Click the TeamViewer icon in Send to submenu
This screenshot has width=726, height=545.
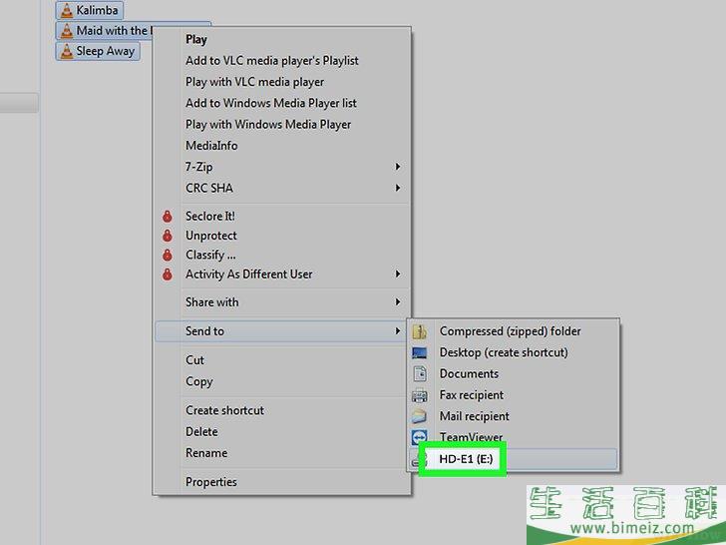(421, 437)
